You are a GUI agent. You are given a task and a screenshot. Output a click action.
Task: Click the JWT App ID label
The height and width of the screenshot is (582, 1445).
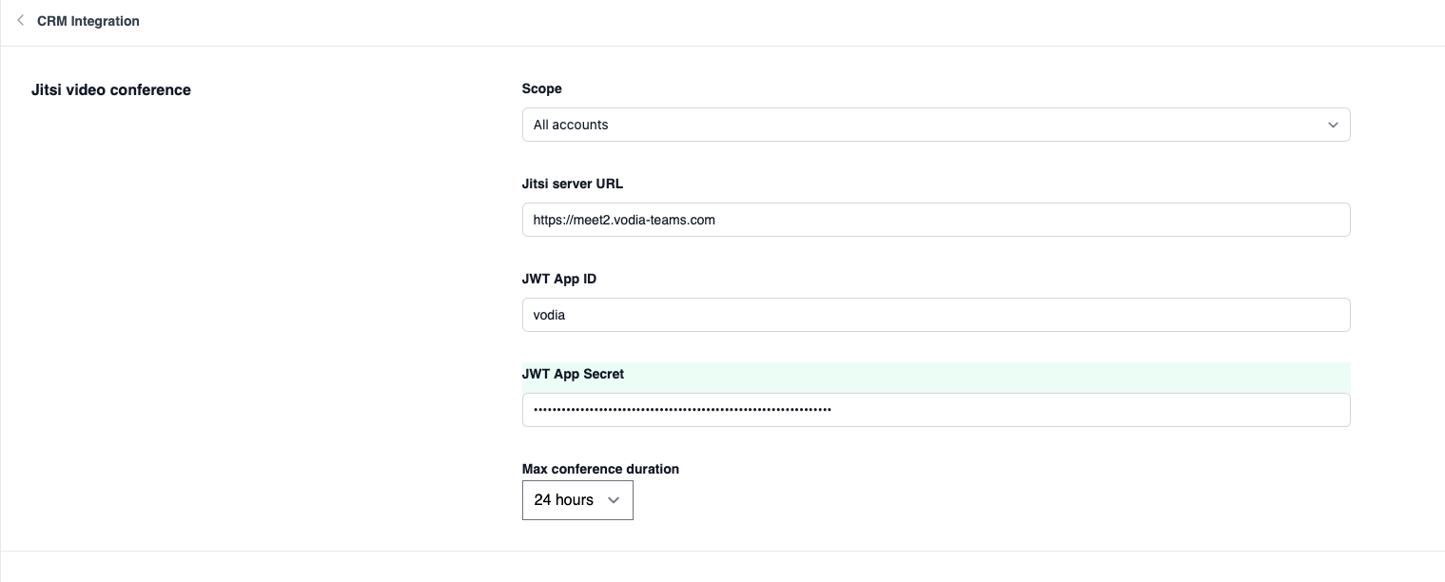click(559, 279)
